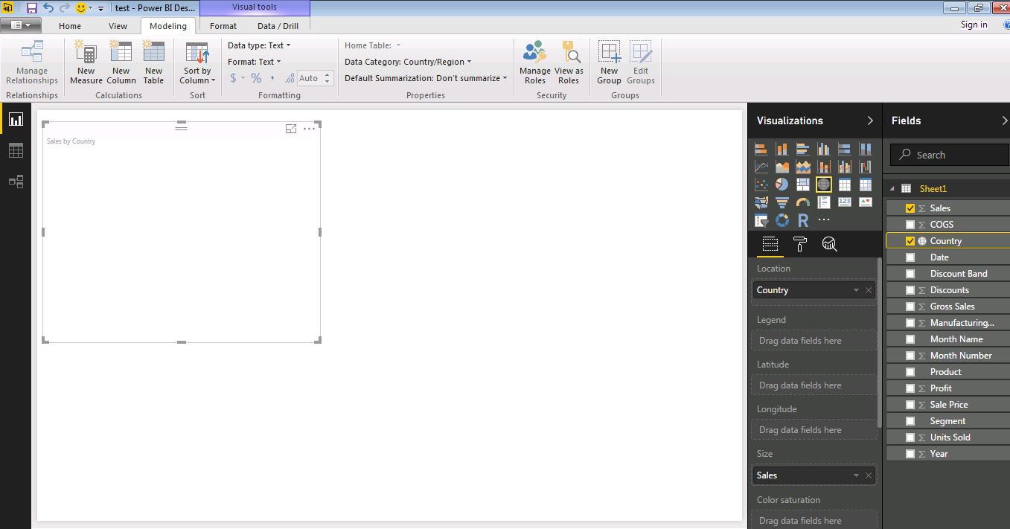Check the Profit field
The width and height of the screenshot is (1010, 529).
tap(910, 388)
